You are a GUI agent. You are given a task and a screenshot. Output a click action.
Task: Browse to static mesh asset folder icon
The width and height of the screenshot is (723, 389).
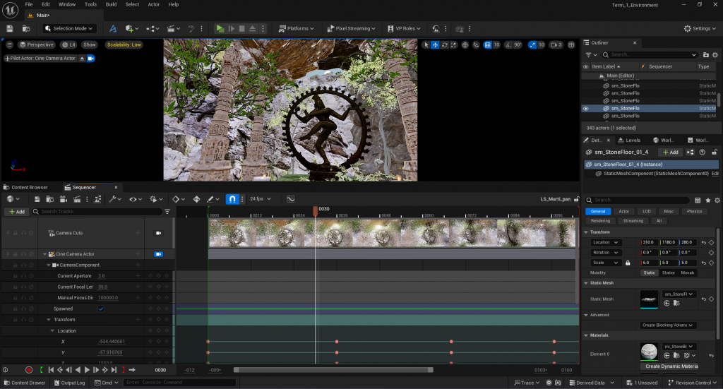pos(676,304)
